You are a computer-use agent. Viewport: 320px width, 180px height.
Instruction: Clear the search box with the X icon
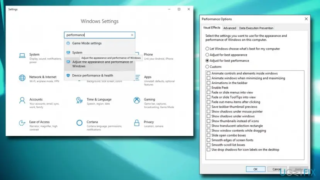[x=132, y=35]
